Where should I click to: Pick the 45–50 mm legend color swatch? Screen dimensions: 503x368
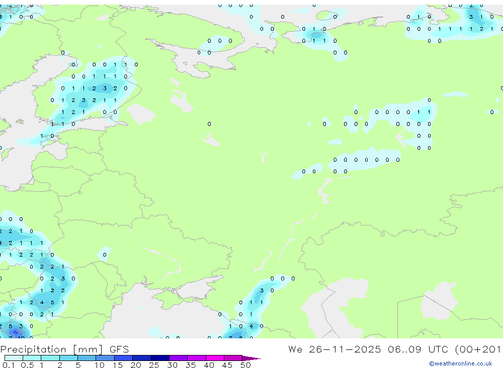point(233,358)
